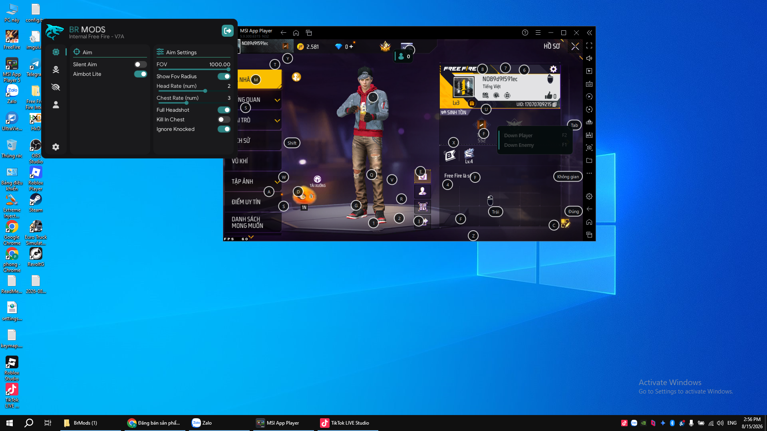Open MSI App Player hamburger menu
767x431 pixels.
point(538,33)
